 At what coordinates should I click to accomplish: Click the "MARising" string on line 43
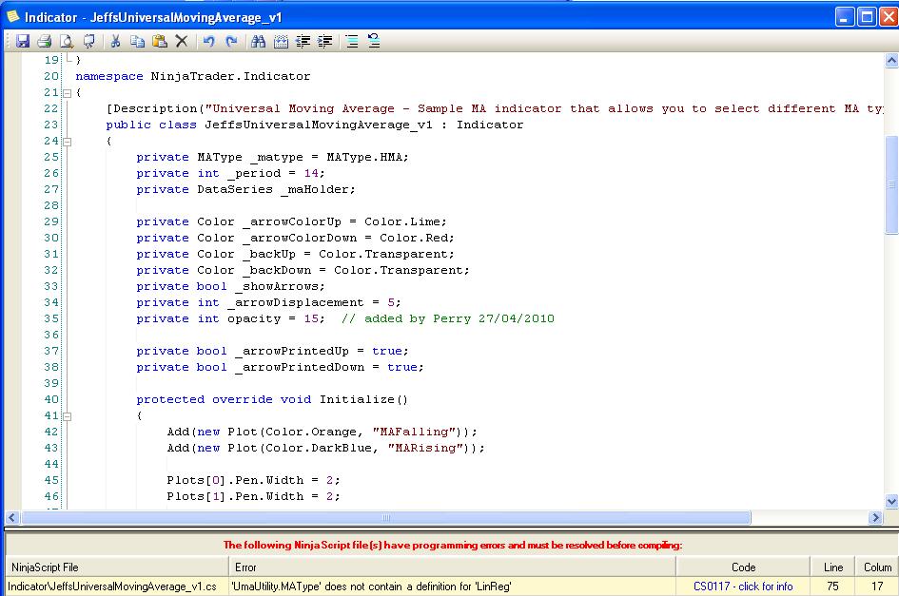(429, 448)
